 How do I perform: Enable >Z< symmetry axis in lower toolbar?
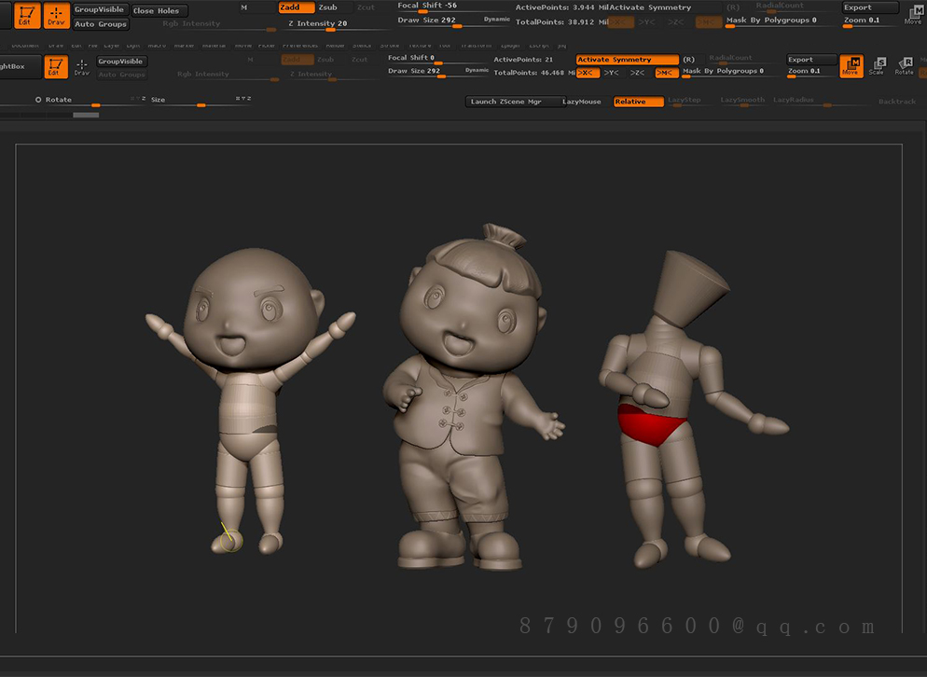coord(638,73)
